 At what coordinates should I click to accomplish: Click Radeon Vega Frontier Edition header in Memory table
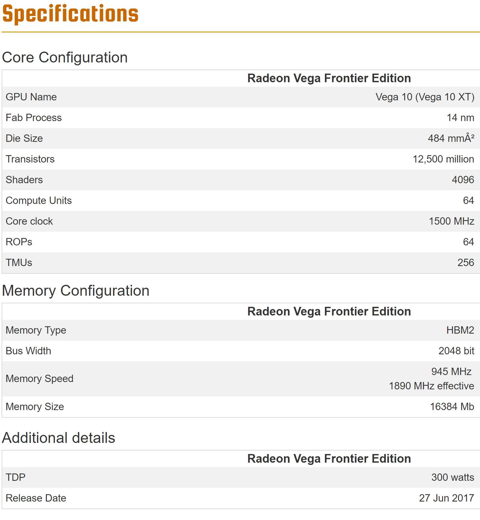(x=329, y=311)
